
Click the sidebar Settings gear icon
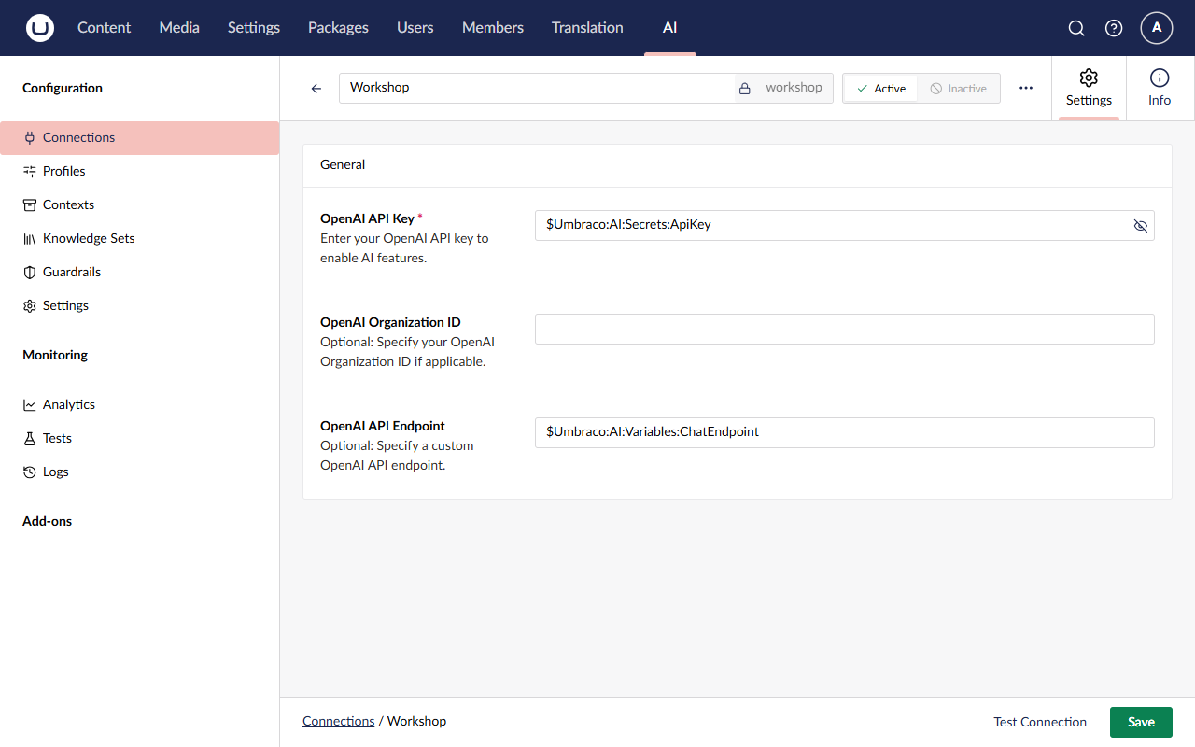30,305
